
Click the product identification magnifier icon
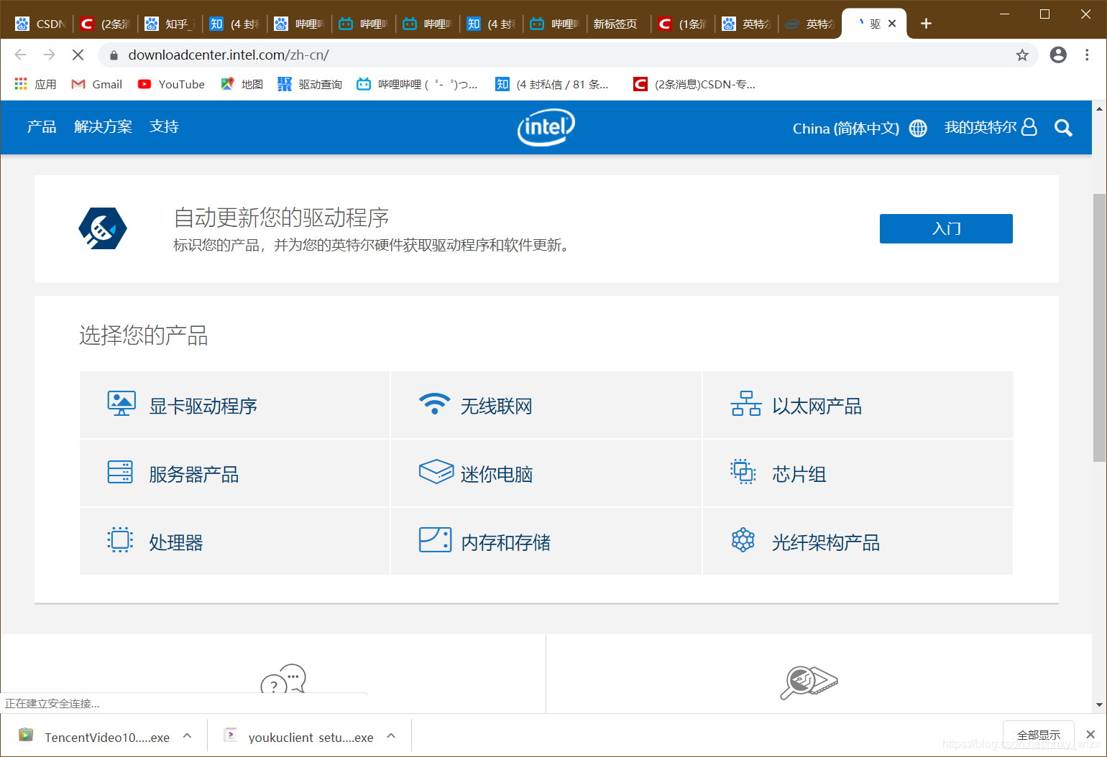[x=809, y=682]
